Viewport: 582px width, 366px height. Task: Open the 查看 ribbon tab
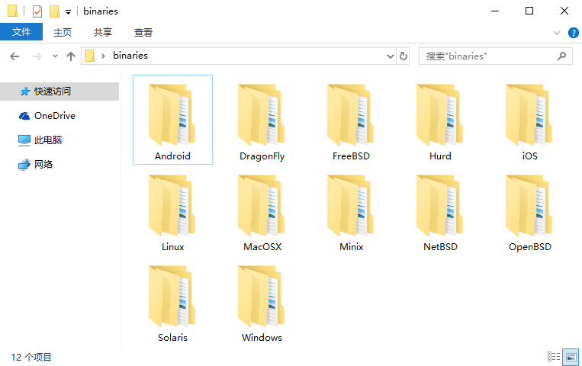click(143, 32)
